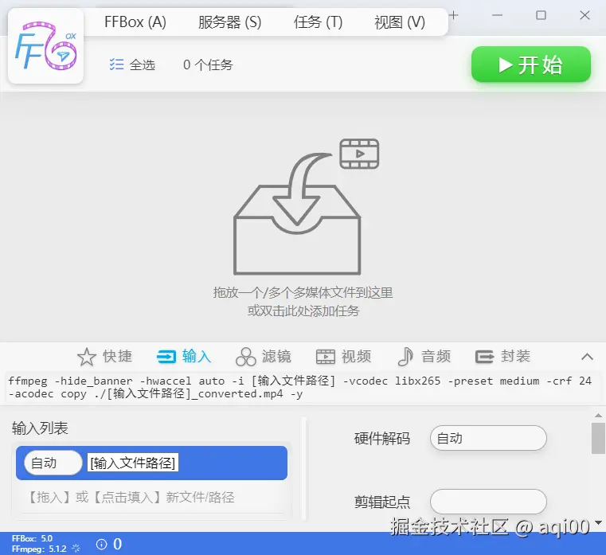Edit the [输入文件路径] input field

tap(133, 463)
